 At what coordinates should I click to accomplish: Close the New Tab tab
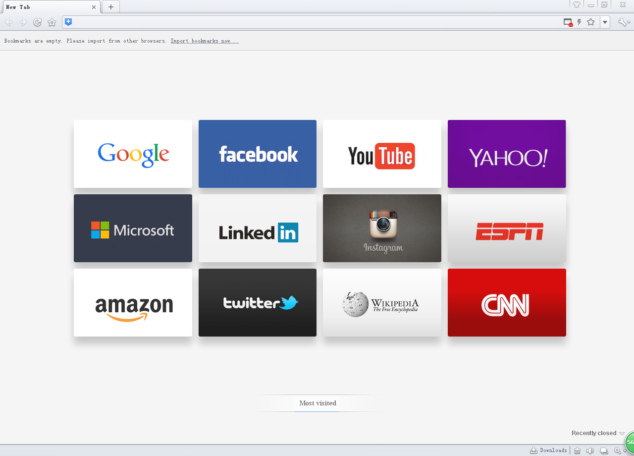[x=94, y=7]
